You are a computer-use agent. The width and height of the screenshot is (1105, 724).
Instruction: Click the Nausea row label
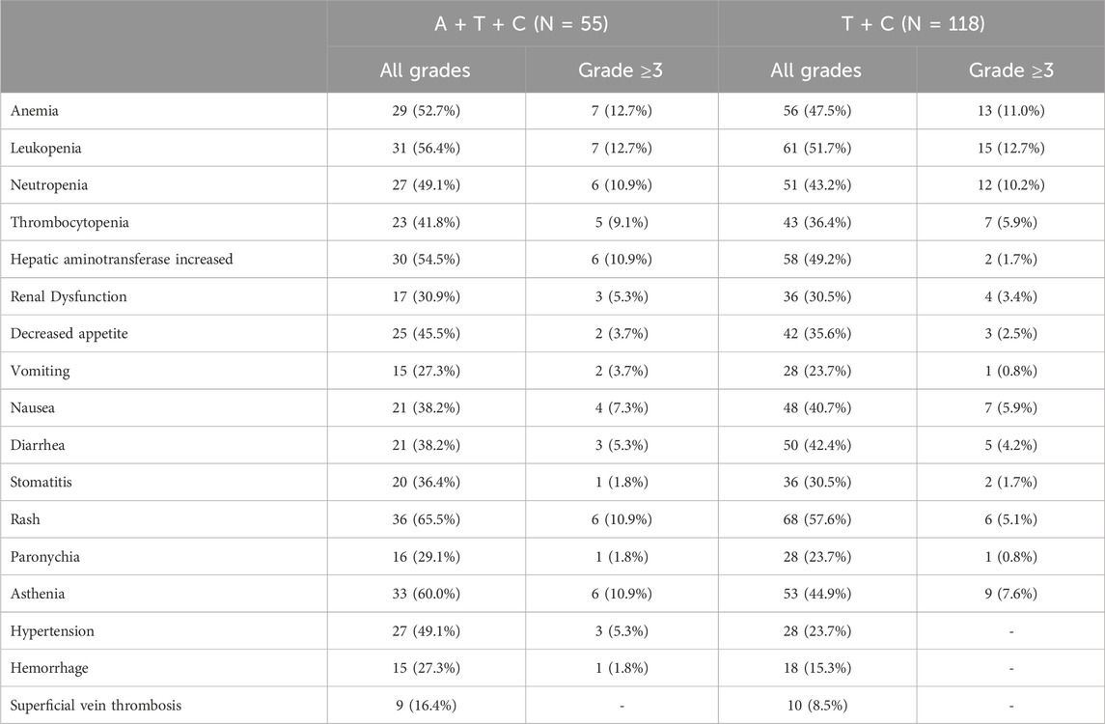(33, 408)
